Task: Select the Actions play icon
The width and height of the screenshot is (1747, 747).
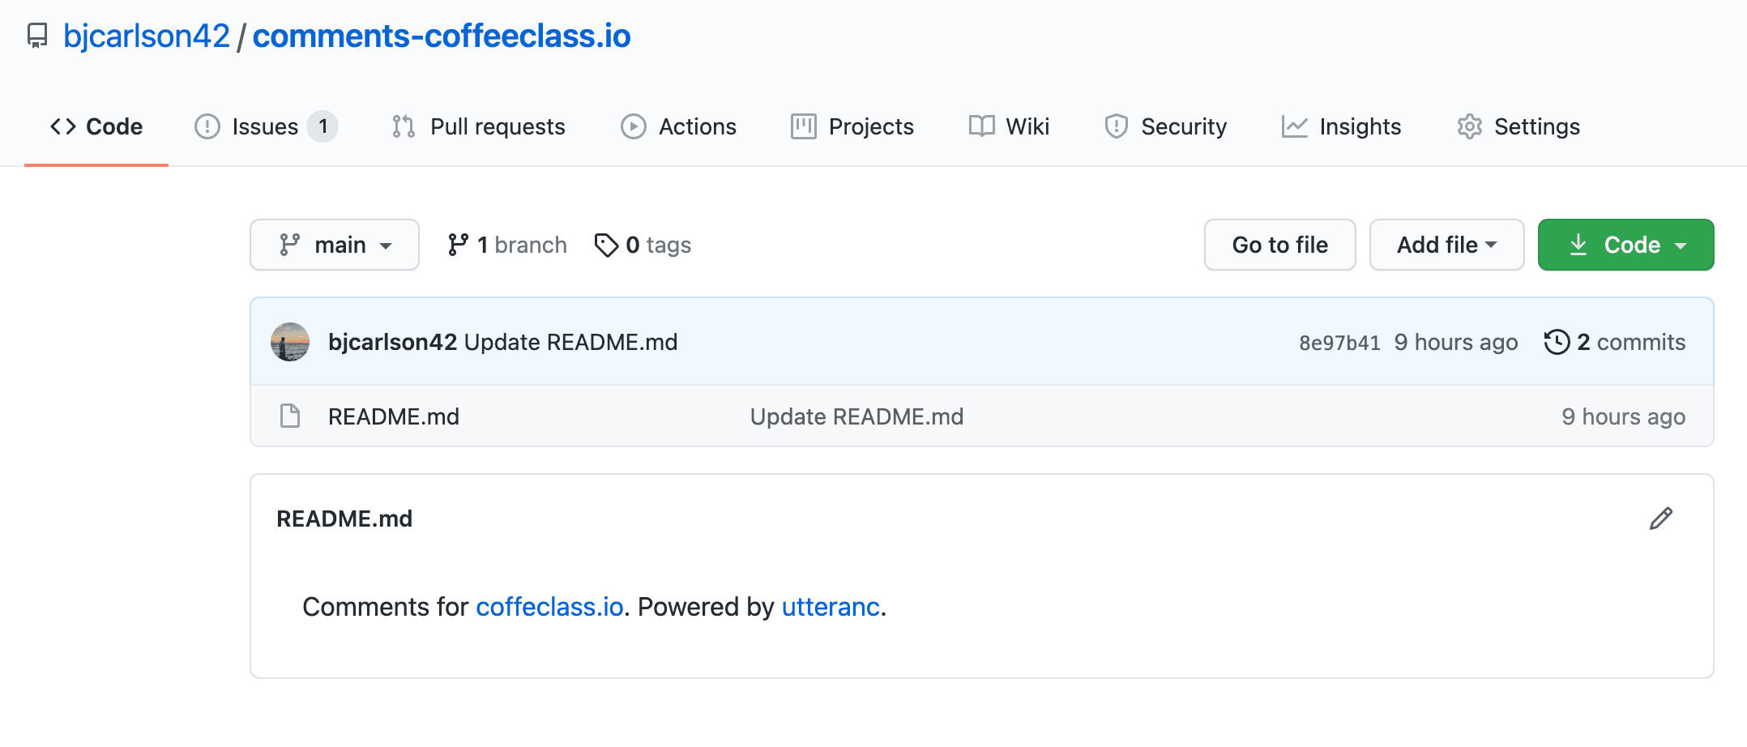Action: pyautogui.click(x=634, y=126)
